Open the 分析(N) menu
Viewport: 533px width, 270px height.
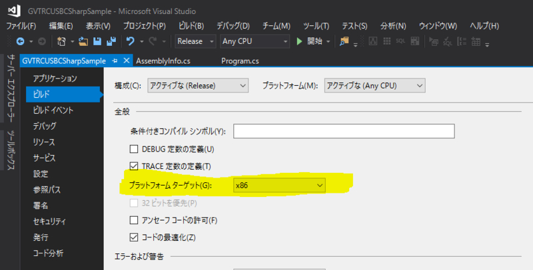[393, 26]
